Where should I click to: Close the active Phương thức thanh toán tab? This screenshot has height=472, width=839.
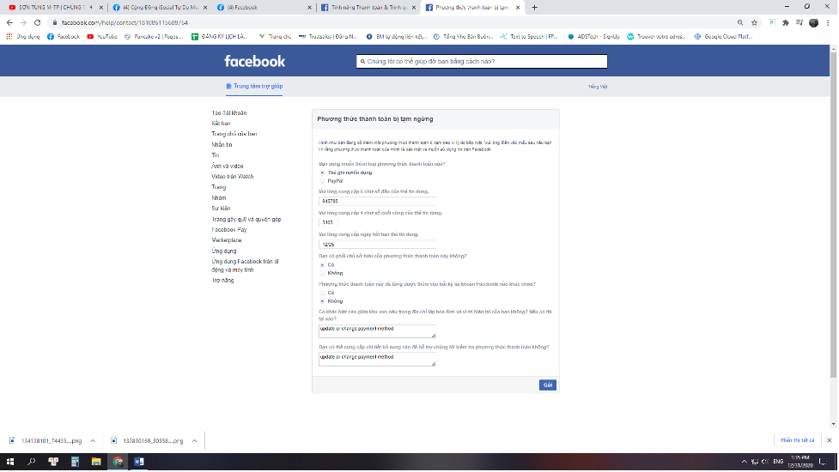tap(518, 8)
